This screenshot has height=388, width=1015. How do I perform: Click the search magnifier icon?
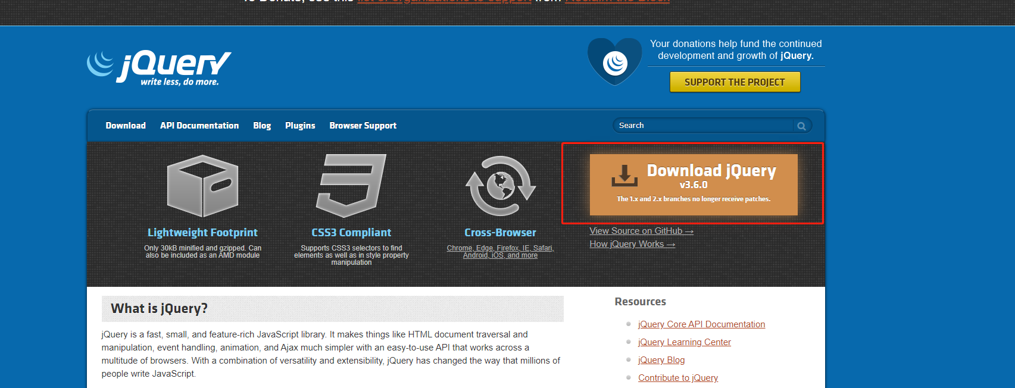(x=801, y=126)
